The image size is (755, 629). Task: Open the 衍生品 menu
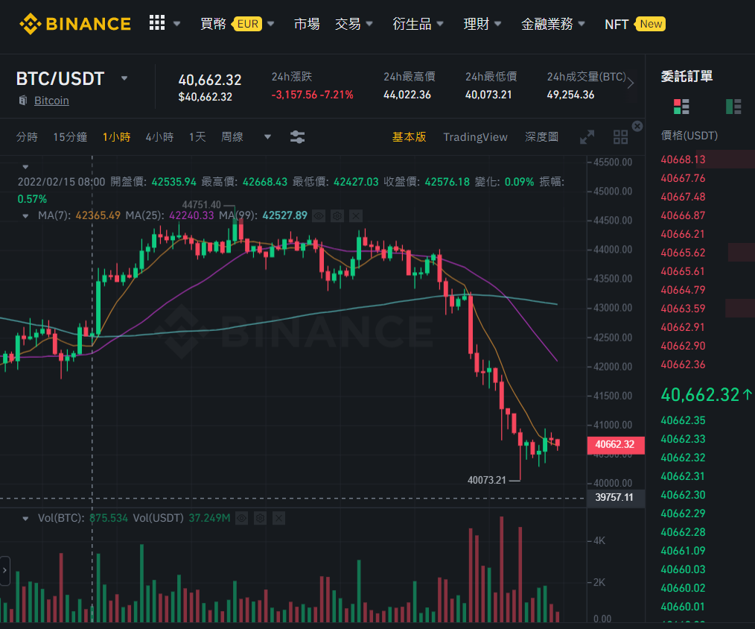pos(418,24)
